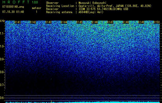Click the cyan signal-level strip at bottom

point(83,102)
